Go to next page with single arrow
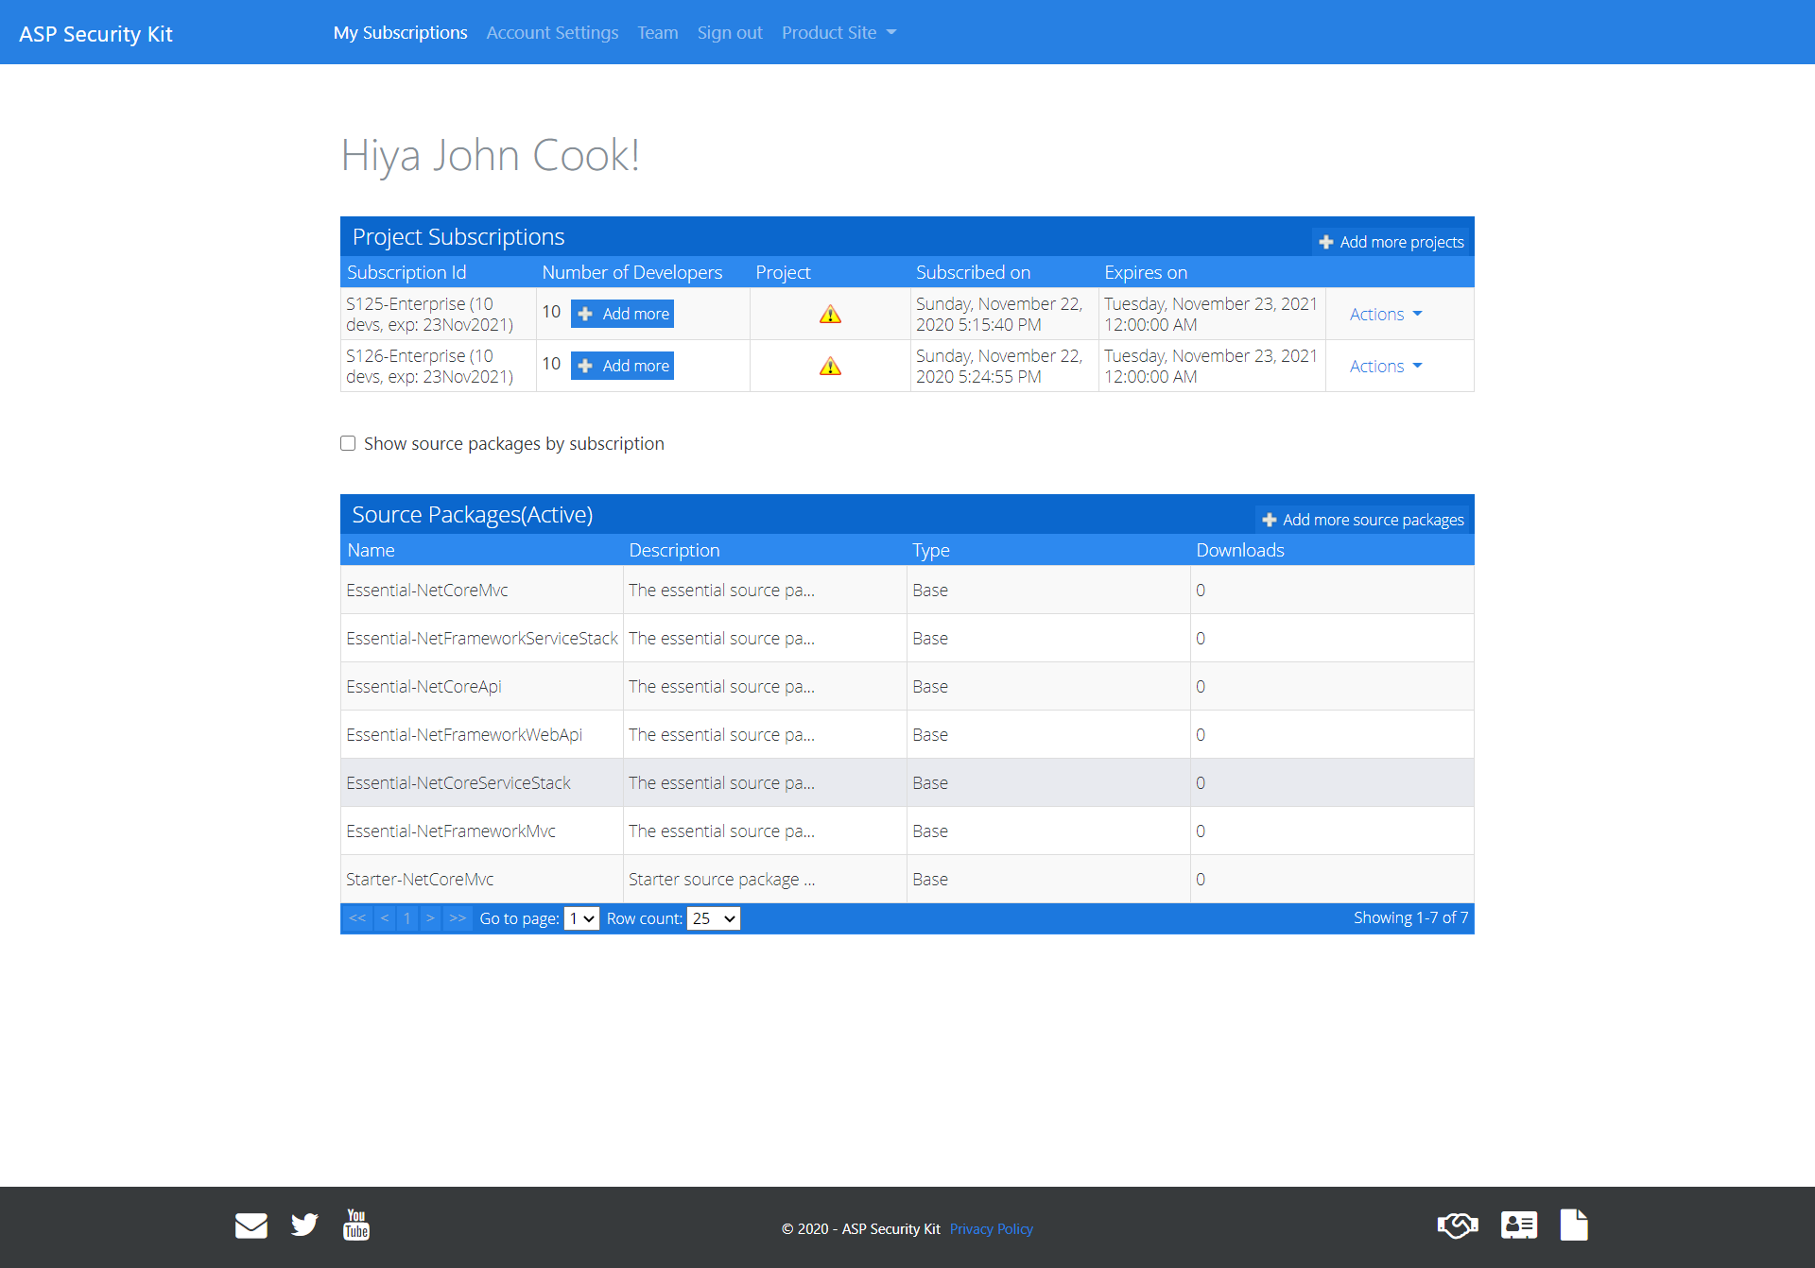The image size is (1815, 1268). click(x=430, y=918)
